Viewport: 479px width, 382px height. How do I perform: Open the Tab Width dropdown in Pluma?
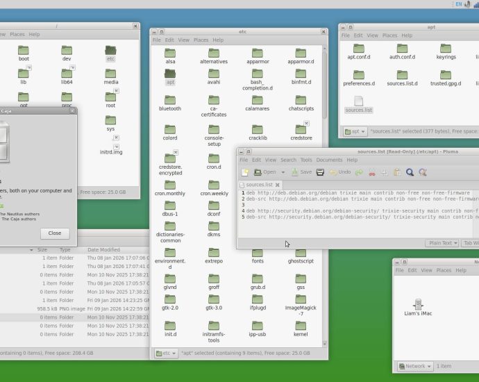click(x=470, y=243)
